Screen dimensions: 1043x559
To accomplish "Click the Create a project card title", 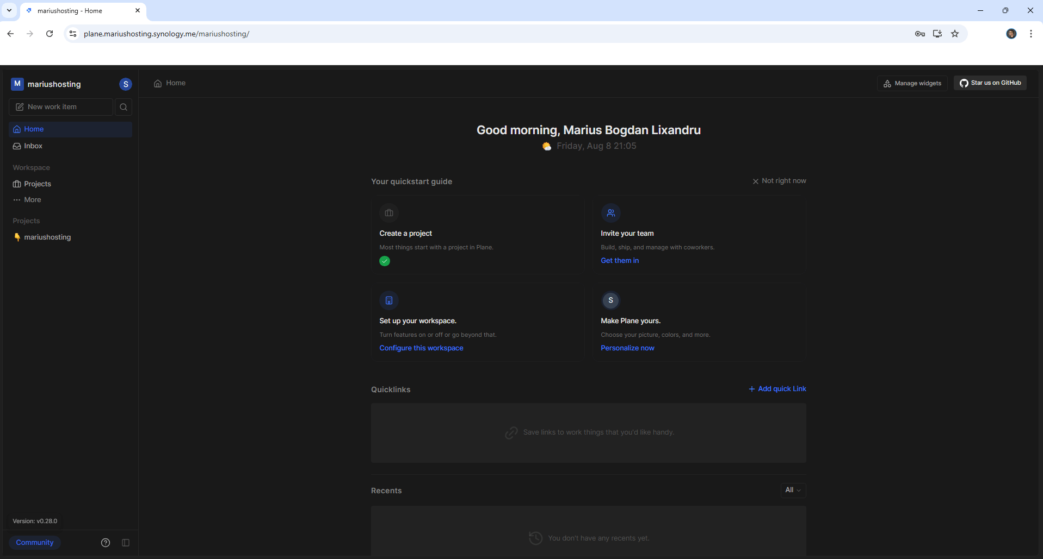I will point(405,234).
